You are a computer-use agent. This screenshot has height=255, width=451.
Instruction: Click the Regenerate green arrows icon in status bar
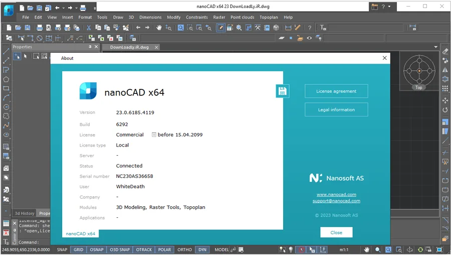tap(420, 249)
